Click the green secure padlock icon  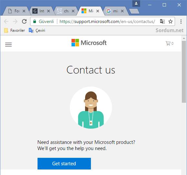click(x=35, y=21)
